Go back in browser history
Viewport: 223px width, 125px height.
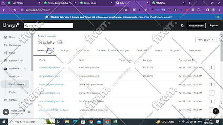[4, 10]
